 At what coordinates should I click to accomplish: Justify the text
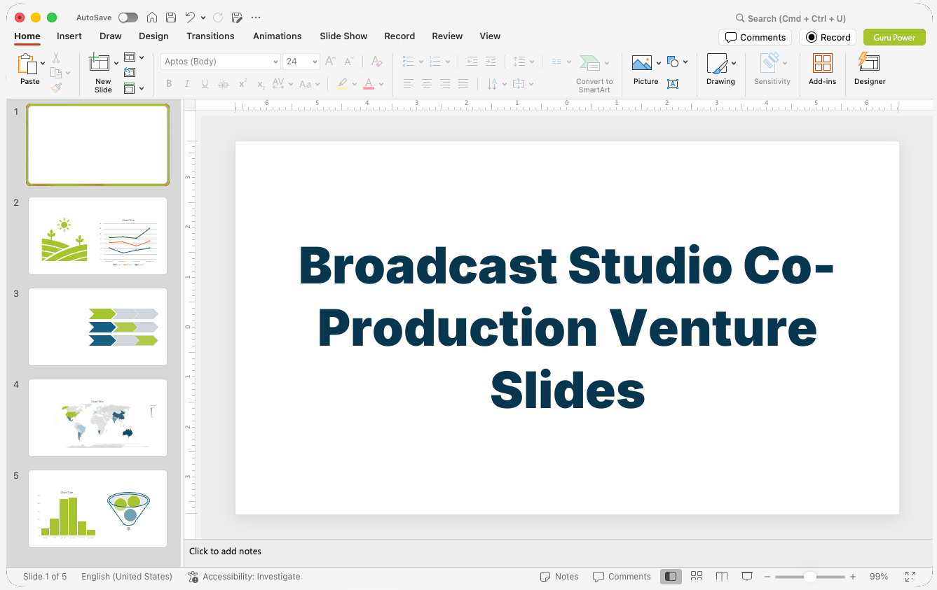463,84
